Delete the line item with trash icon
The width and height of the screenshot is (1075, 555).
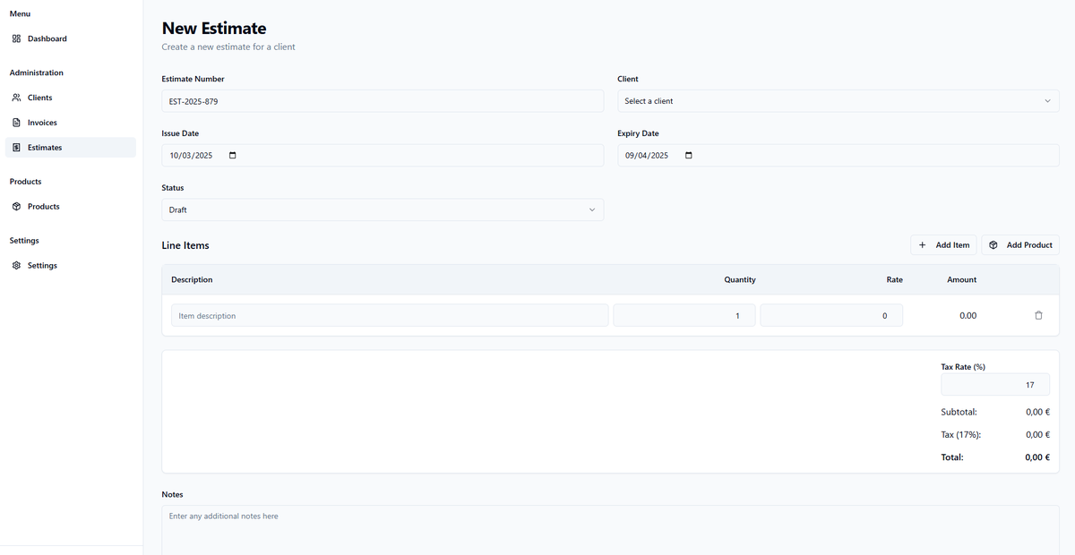point(1038,316)
